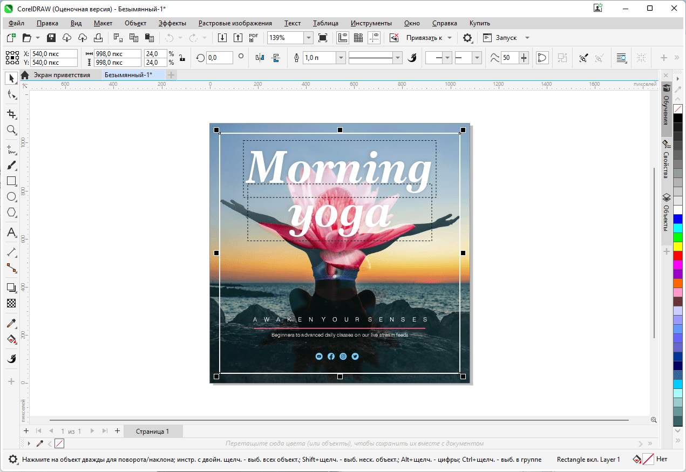Toggle show grid button
This screenshot has height=472, width=686.
tap(358, 38)
